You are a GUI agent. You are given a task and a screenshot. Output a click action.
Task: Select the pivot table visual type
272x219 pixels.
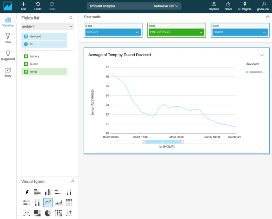69,202
